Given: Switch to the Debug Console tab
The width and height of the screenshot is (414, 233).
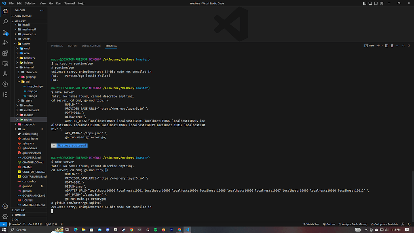Looking at the screenshot, I should coord(91,46).
